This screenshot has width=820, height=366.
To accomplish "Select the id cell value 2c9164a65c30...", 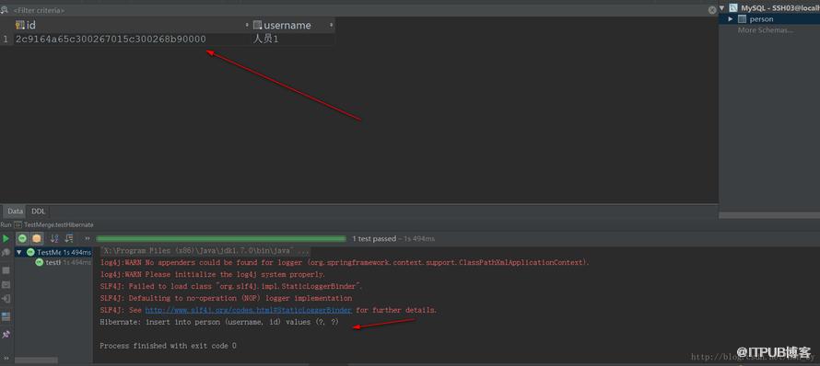I will point(111,40).
